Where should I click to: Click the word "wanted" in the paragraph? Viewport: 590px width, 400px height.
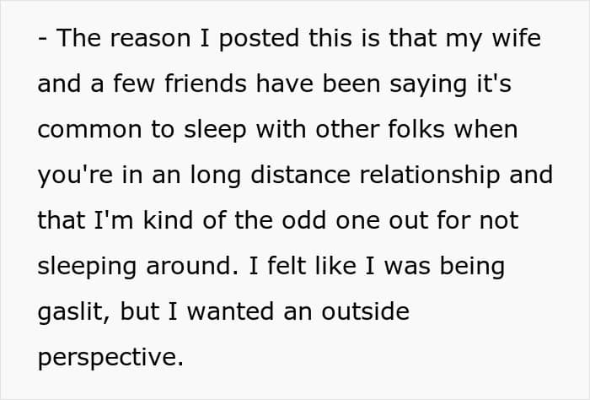(x=230, y=311)
